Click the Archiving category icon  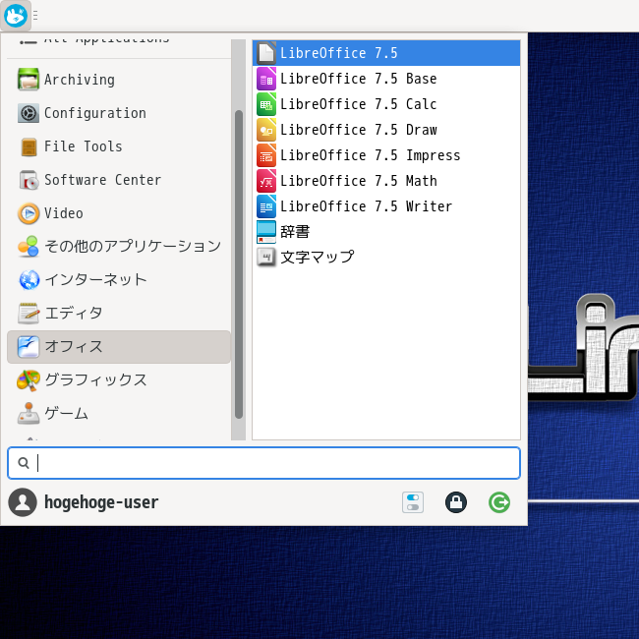29,80
